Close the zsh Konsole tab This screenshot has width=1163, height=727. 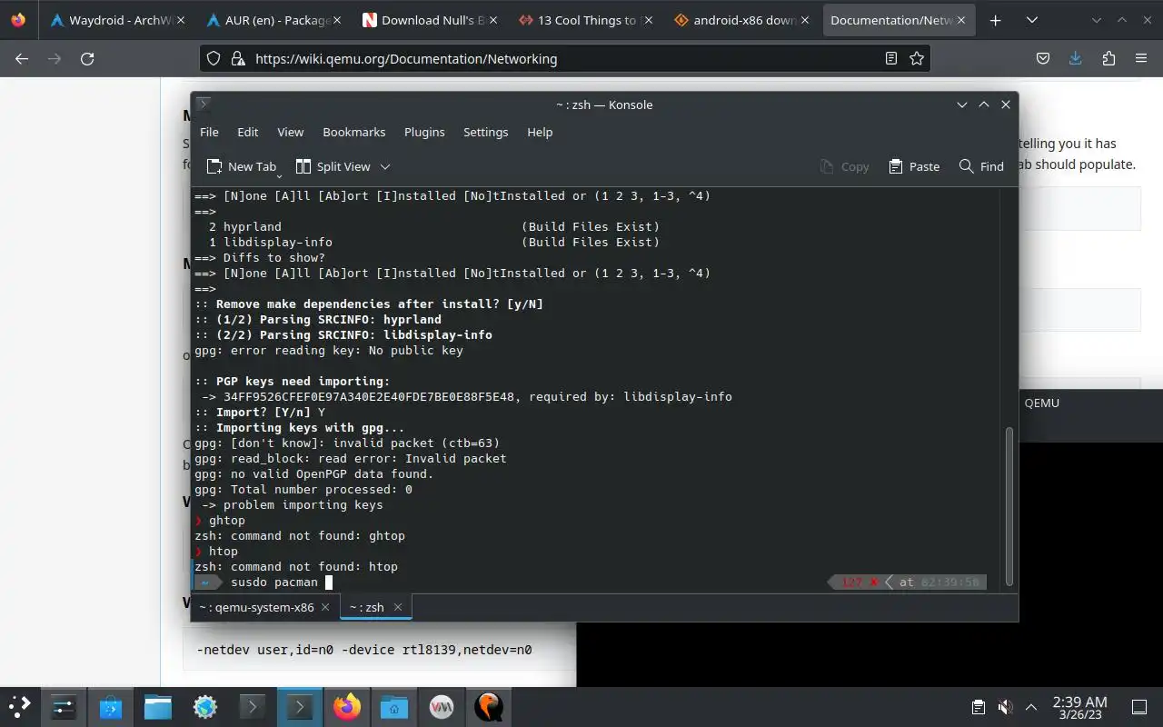click(397, 607)
